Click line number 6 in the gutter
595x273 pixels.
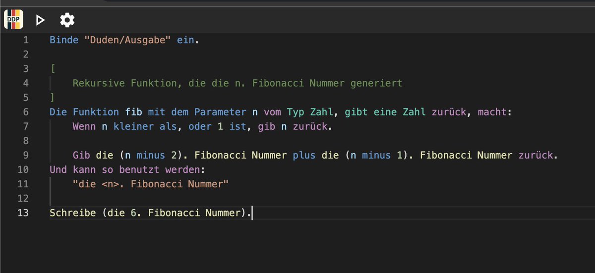(x=26, y=112)
